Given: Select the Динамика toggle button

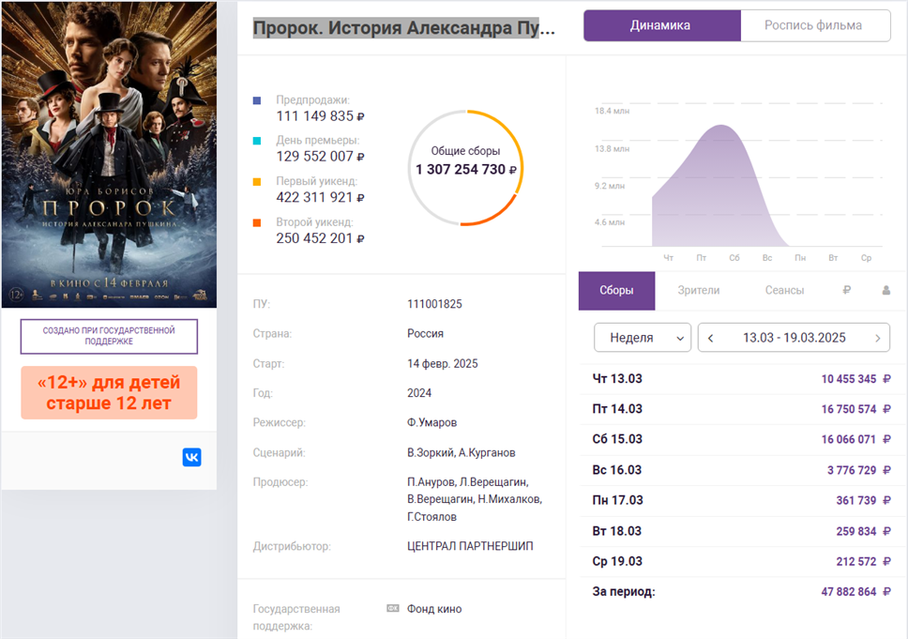Looking at the screenshot, I should tap(662, 25).
